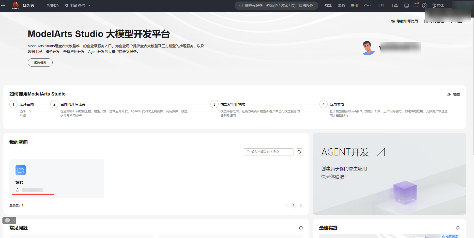Viewport: 474px width, 238px height.
Task: Click the step 3 number circle
Action: [x=215, y=104]
